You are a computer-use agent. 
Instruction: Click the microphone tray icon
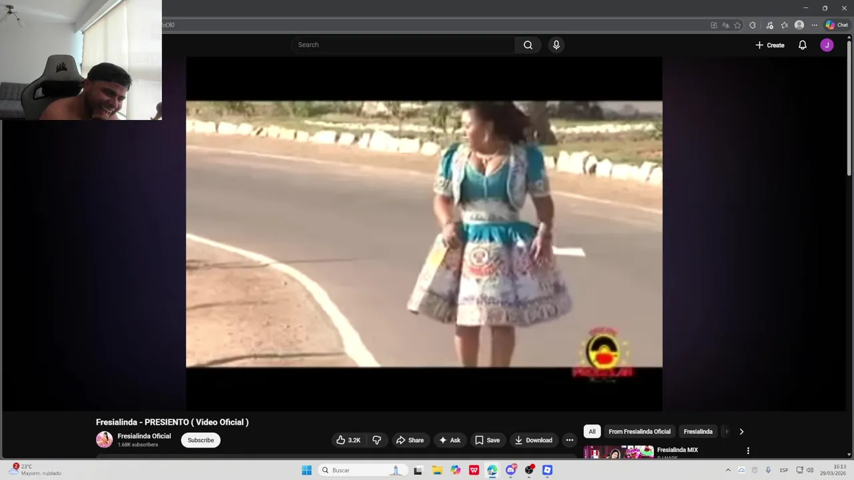coord(768,470)
